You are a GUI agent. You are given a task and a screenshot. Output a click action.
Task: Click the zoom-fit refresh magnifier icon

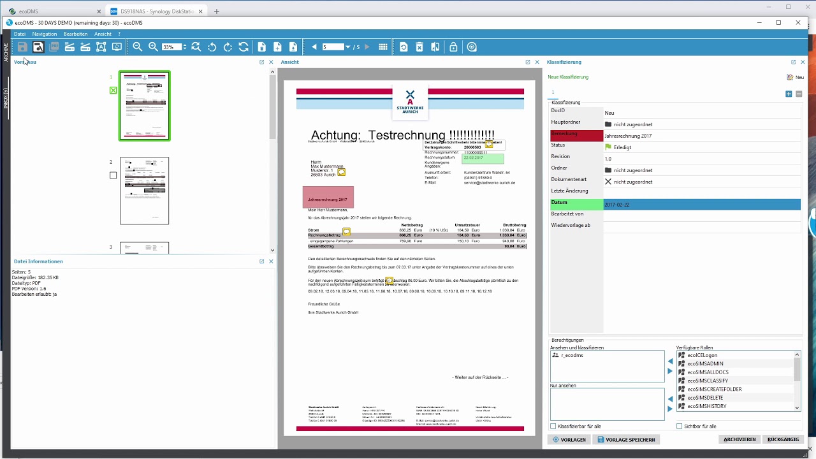(196, 47)
